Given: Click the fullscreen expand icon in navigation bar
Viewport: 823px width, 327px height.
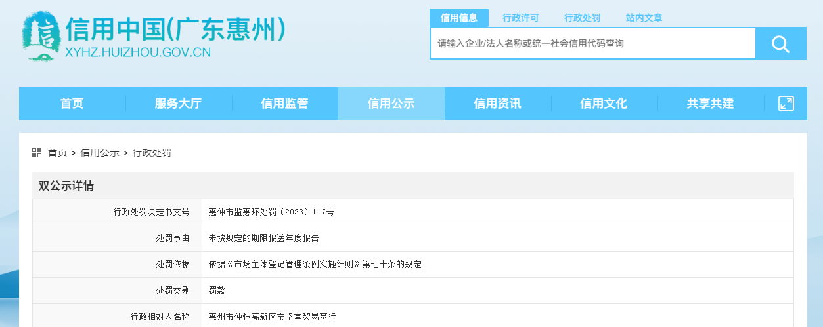Looking at the screenshot, I should (x=786, y=104).
